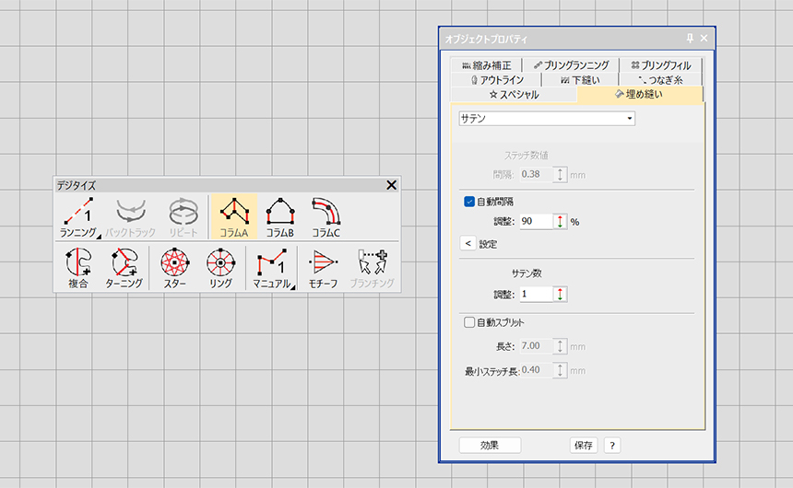Pick the スター shape tool
The height and width of the screenshot is (488, 793).
[x=175, y=268]
